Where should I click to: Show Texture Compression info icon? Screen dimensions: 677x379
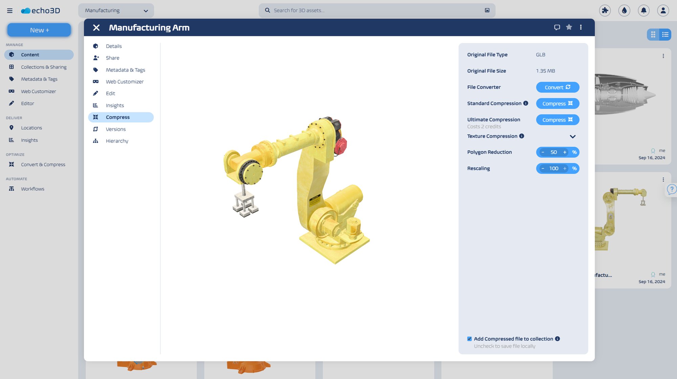pyautogui.click(x=522, y=136)
